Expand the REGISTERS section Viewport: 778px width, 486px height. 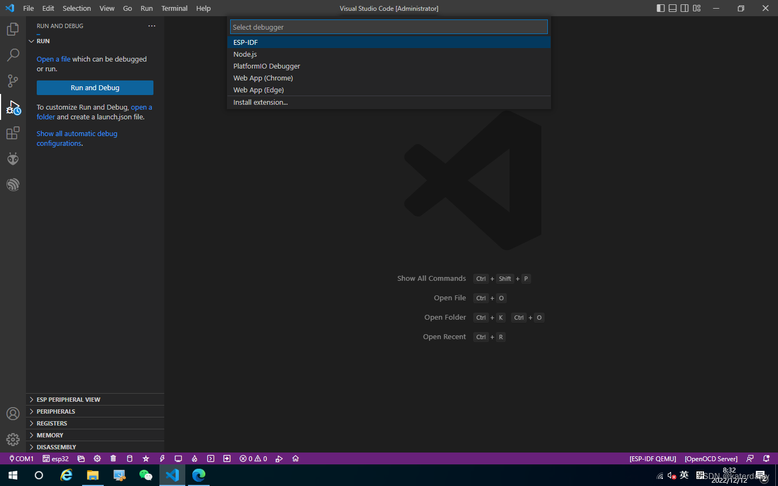[x=95, y=423]
